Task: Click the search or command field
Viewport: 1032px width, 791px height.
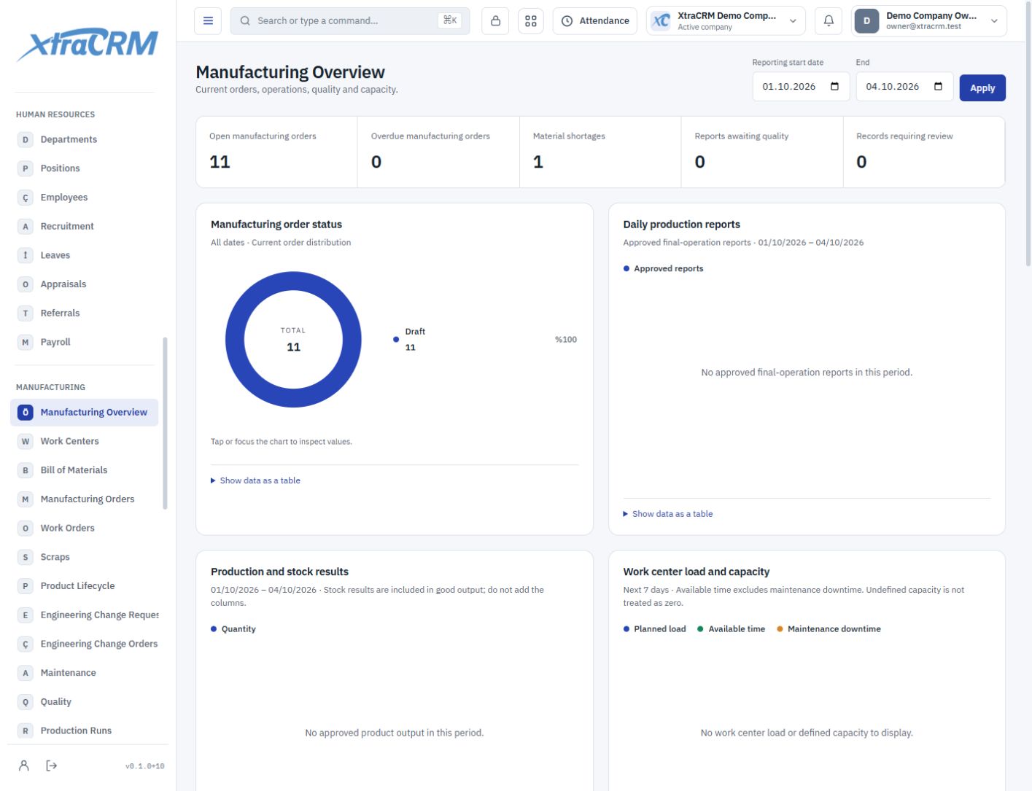Action: click(x=350, y=21)
